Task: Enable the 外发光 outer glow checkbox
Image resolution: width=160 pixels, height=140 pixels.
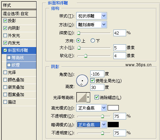Action: click(5, 35)
